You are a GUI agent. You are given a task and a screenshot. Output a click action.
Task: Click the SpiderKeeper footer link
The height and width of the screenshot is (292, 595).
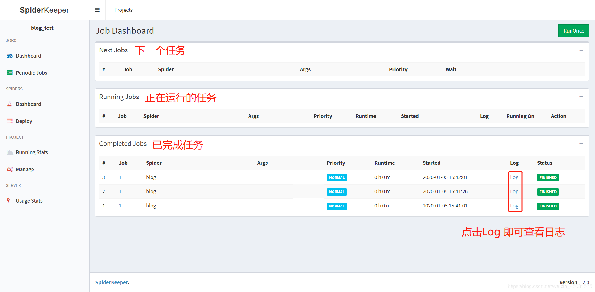(x=112, y=282)
